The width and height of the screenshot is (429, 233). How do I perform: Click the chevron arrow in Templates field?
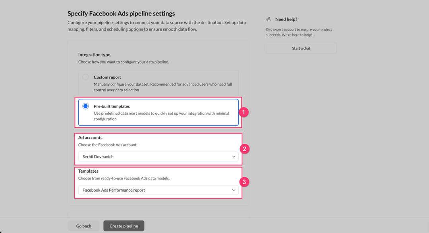tap(234, 190)
